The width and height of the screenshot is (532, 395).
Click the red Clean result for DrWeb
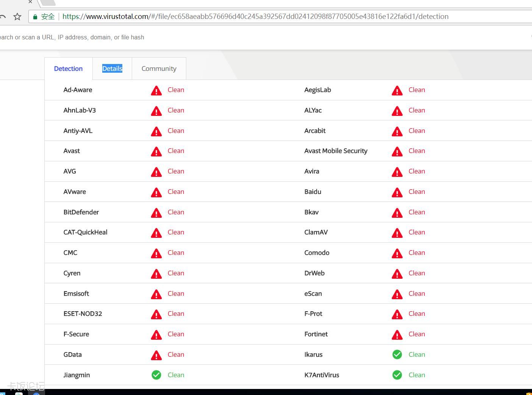pyautogui.click(x=417, y=273)
